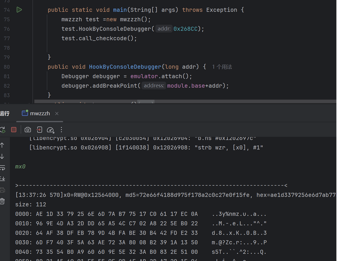This screenshot has height=261, width=337.
Task: Take a thread dump with camera icon
Action: [x=28, y=130]
